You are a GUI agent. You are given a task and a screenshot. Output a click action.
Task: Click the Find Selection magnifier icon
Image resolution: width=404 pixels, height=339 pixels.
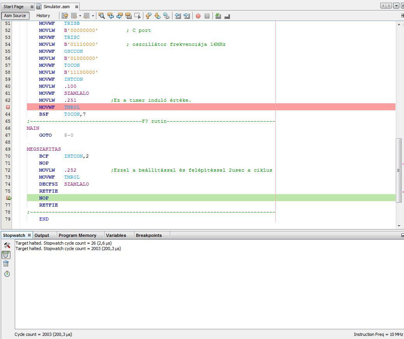click(101, 16)
